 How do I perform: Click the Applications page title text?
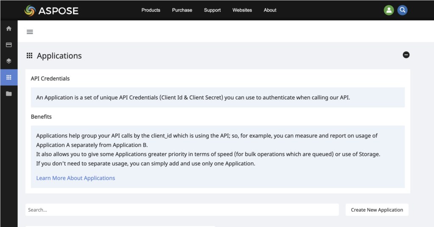pyautogui.click(x=59, y=56)
